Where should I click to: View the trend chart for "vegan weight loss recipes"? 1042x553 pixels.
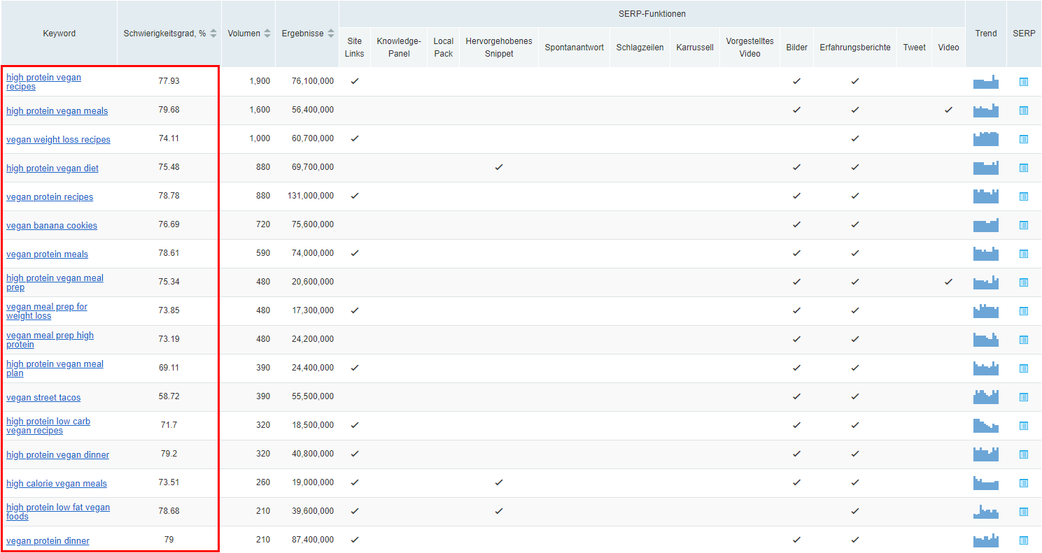pos(985,138)
